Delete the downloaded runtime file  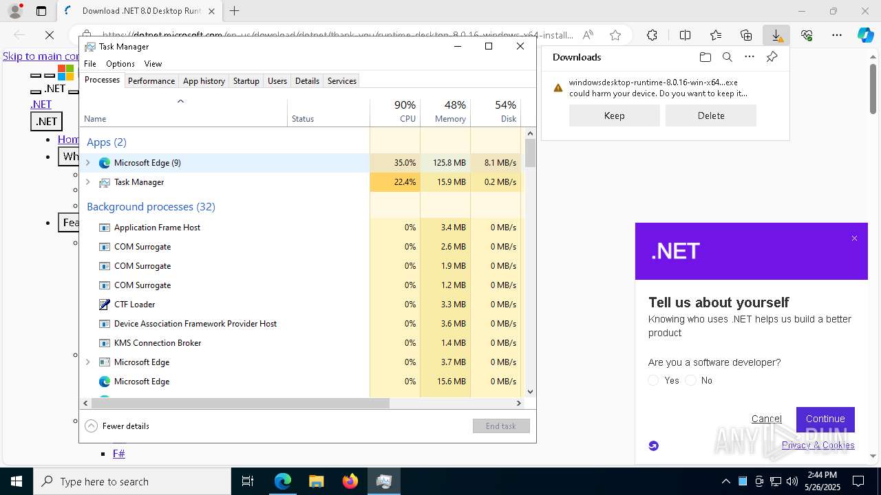coord(711,115)
